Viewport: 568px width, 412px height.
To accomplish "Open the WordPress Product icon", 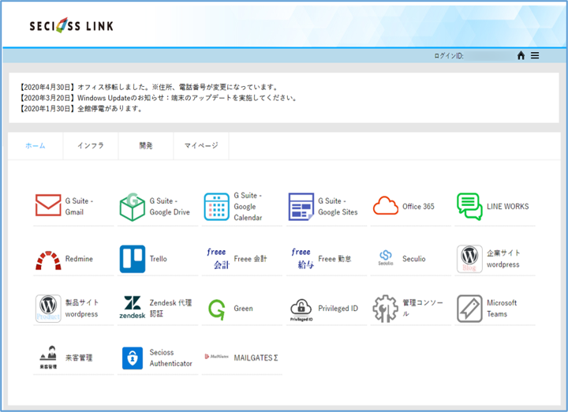I will [x=48, y=309].
